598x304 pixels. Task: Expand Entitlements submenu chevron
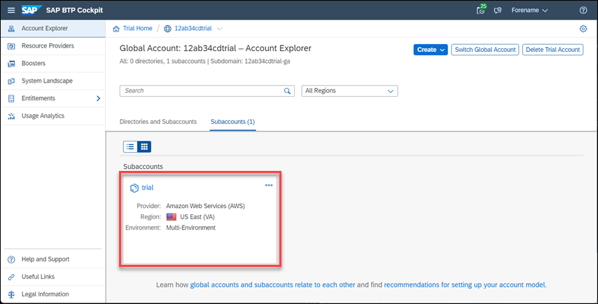99,98
